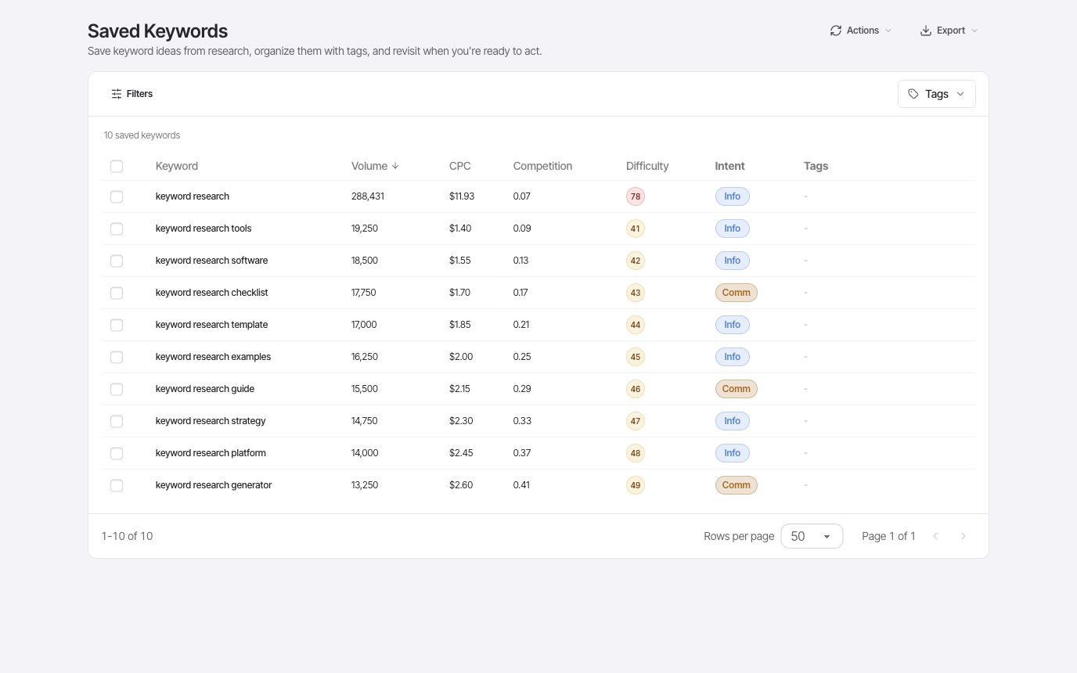The height and width of the screenshot is (673, 1077).
Task: Click the Intent column header
Action: (x=729, y=166)
